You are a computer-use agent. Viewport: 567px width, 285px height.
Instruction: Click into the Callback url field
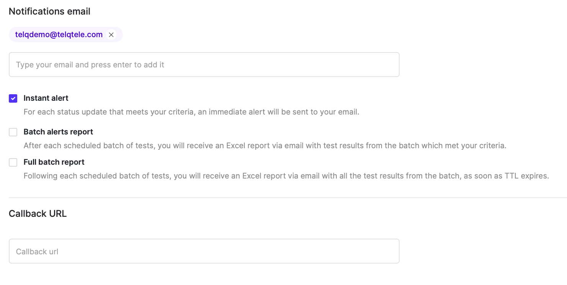204,251
